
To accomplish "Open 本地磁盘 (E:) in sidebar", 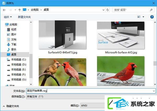I will coord(19,70).
